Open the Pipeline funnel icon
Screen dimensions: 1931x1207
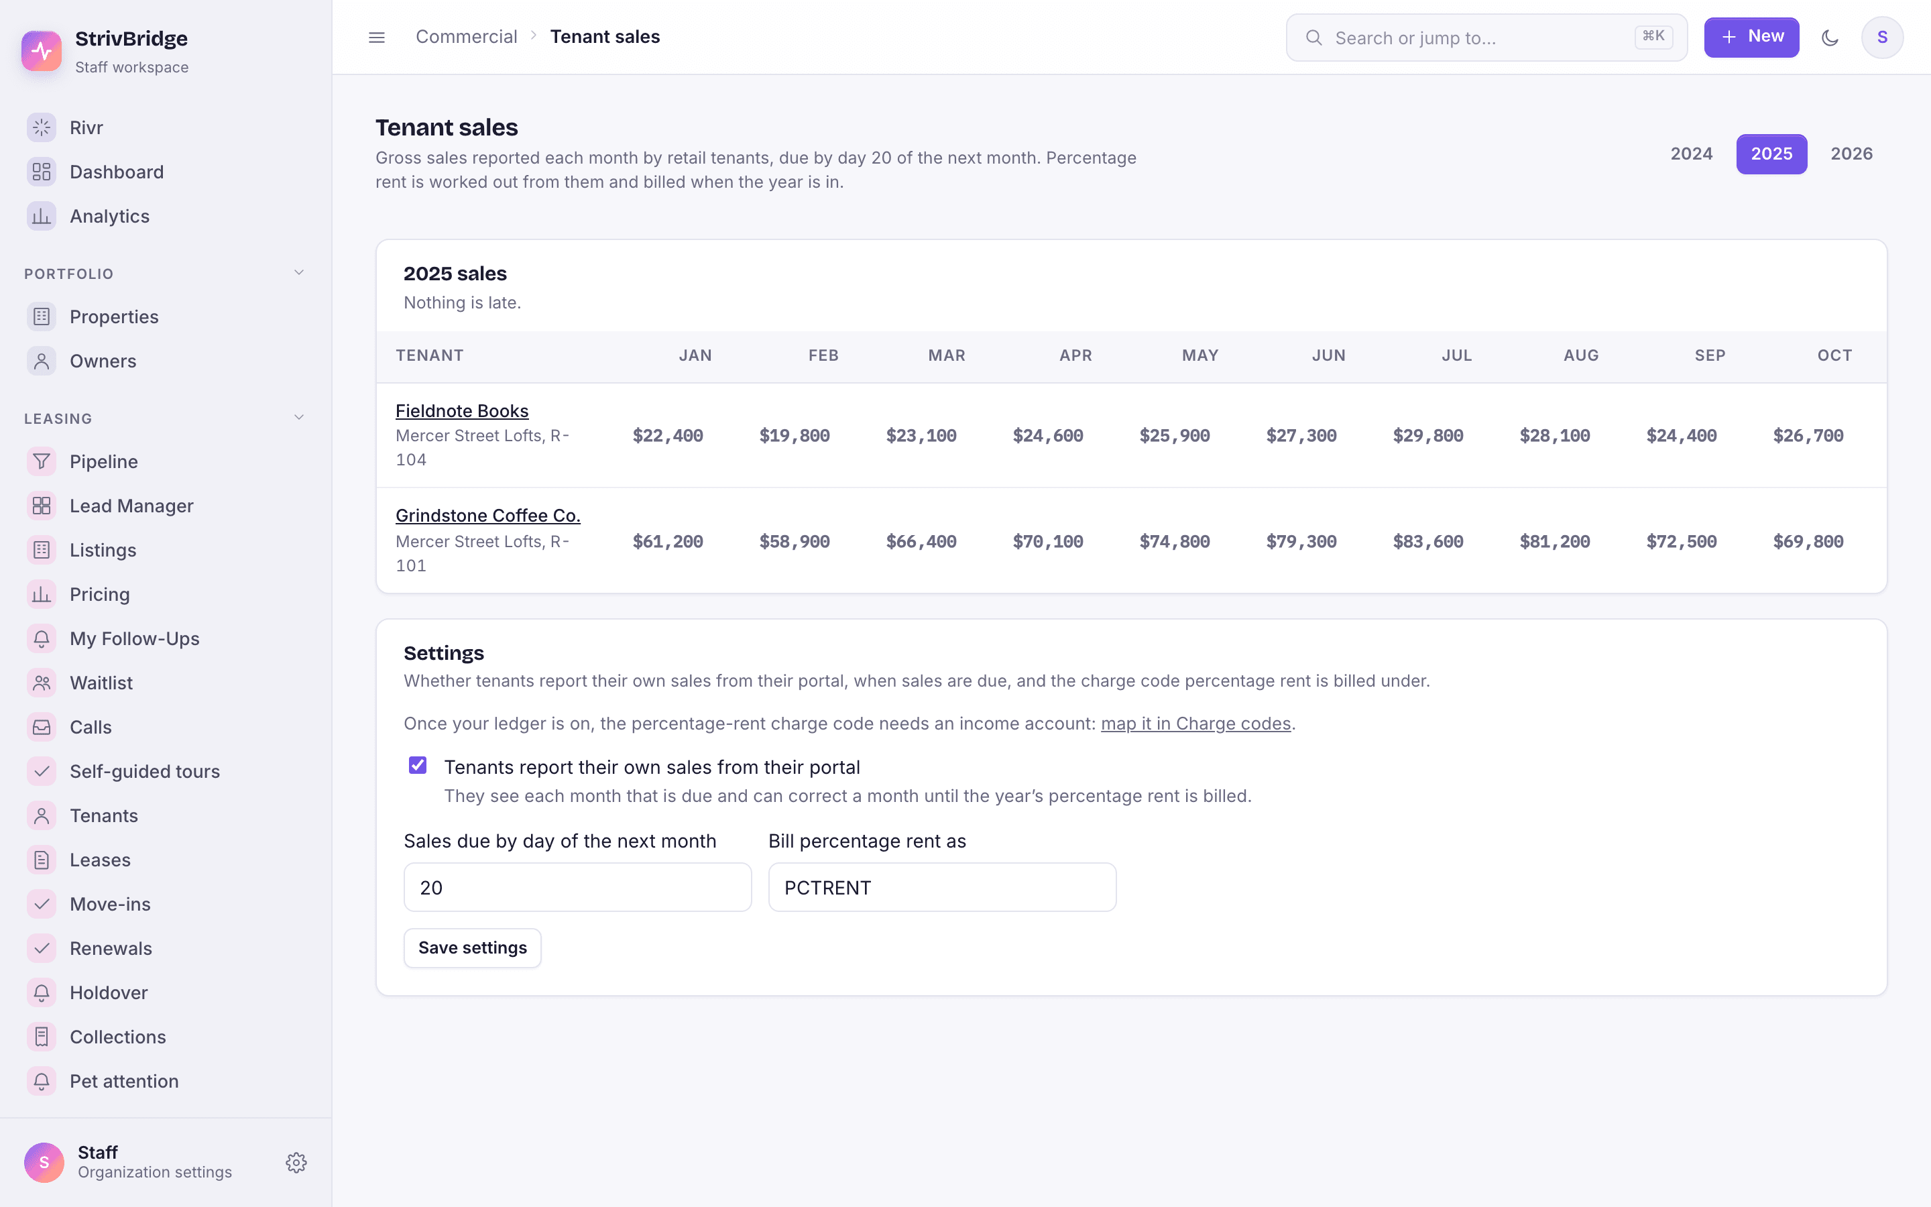pos(42,461)
